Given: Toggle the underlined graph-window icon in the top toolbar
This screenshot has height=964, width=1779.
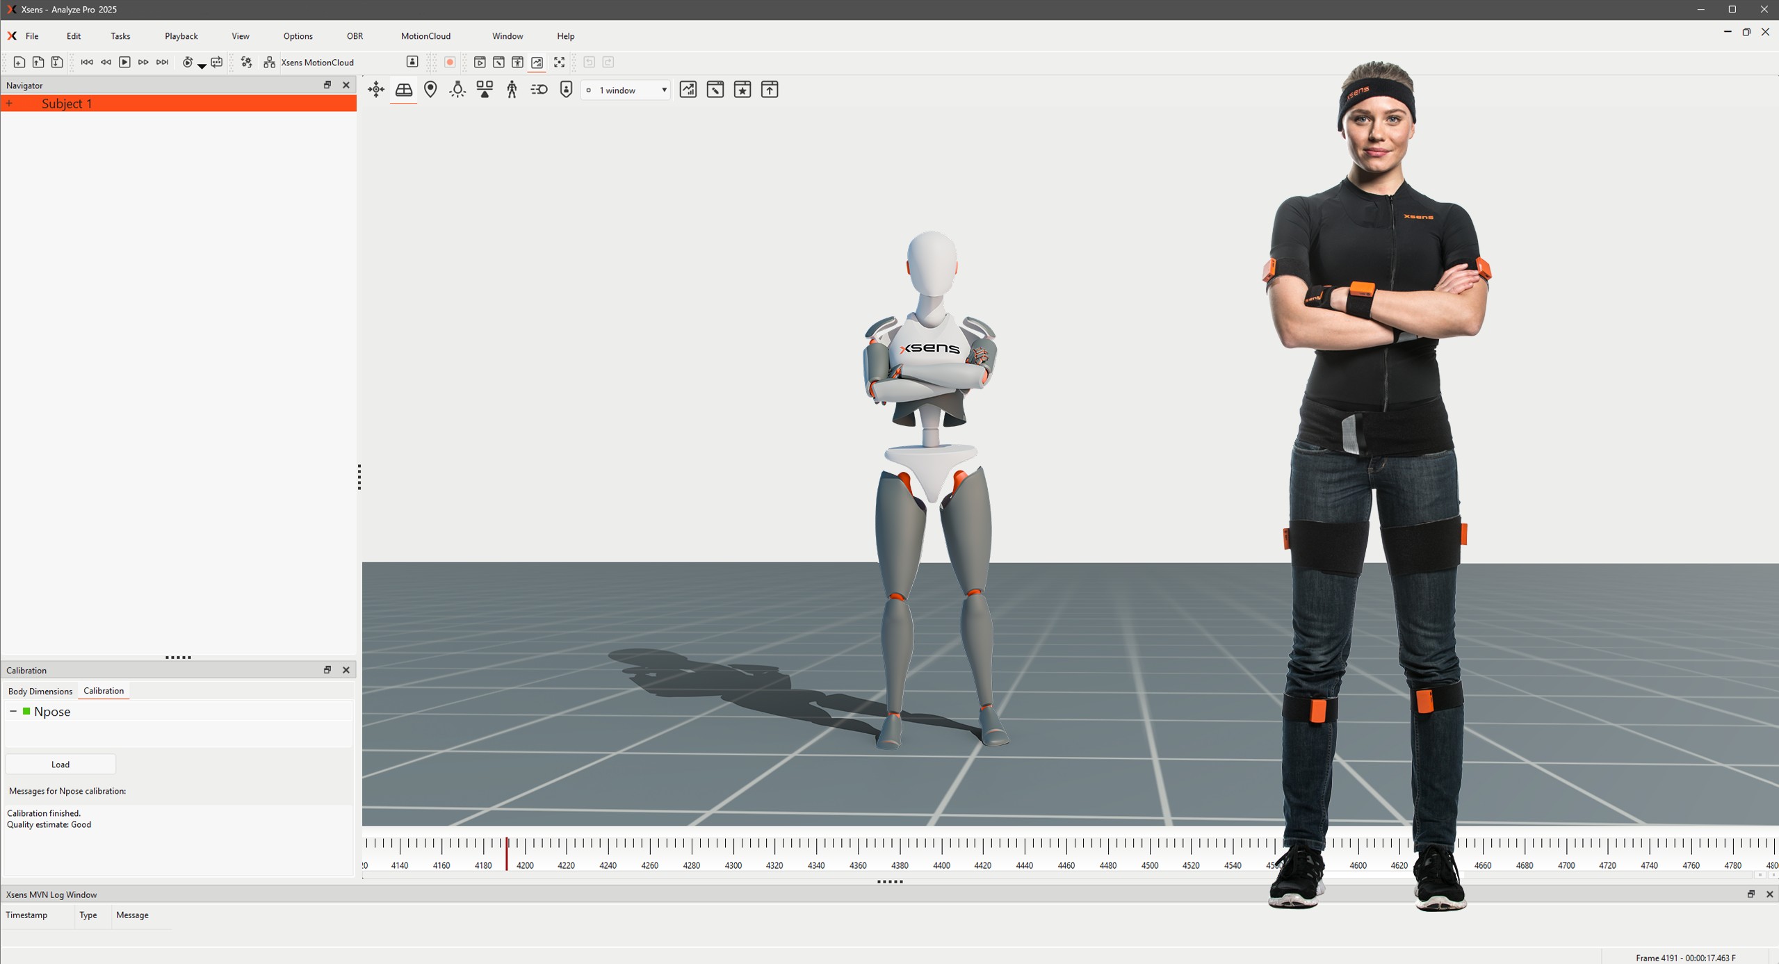Looking at the screenshot, I should click(537, 63).
